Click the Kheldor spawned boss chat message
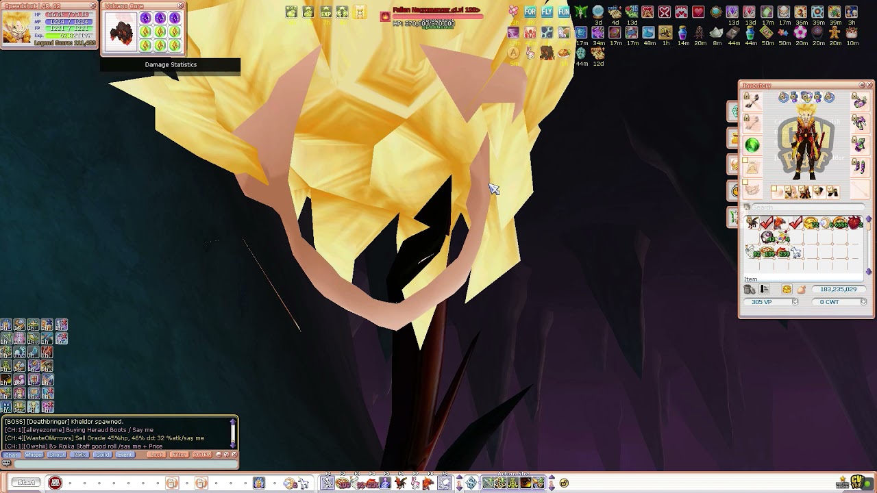This screenshot has height=493, width=877. click(64, 422)
